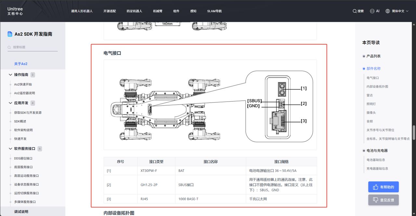The image size is (416, 216).
Task: Open the 开源适配 menu
Action: (110, 11)
